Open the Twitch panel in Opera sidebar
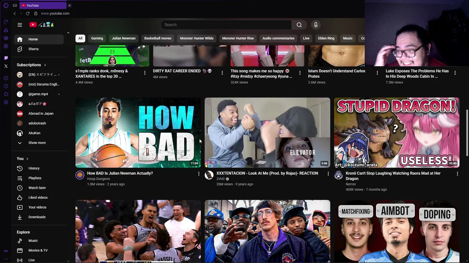469x263 pixels. (6, 58)
